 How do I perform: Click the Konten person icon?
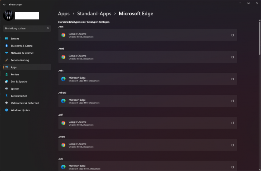(7, 74)
